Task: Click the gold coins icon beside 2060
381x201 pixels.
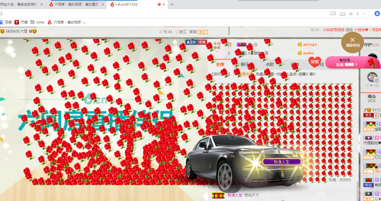Action: pyautogui.click(x=300, y=53)
